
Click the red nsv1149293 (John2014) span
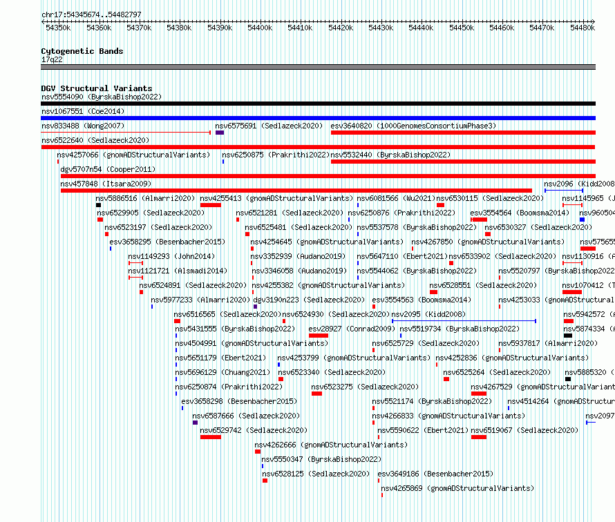point(135,263)
